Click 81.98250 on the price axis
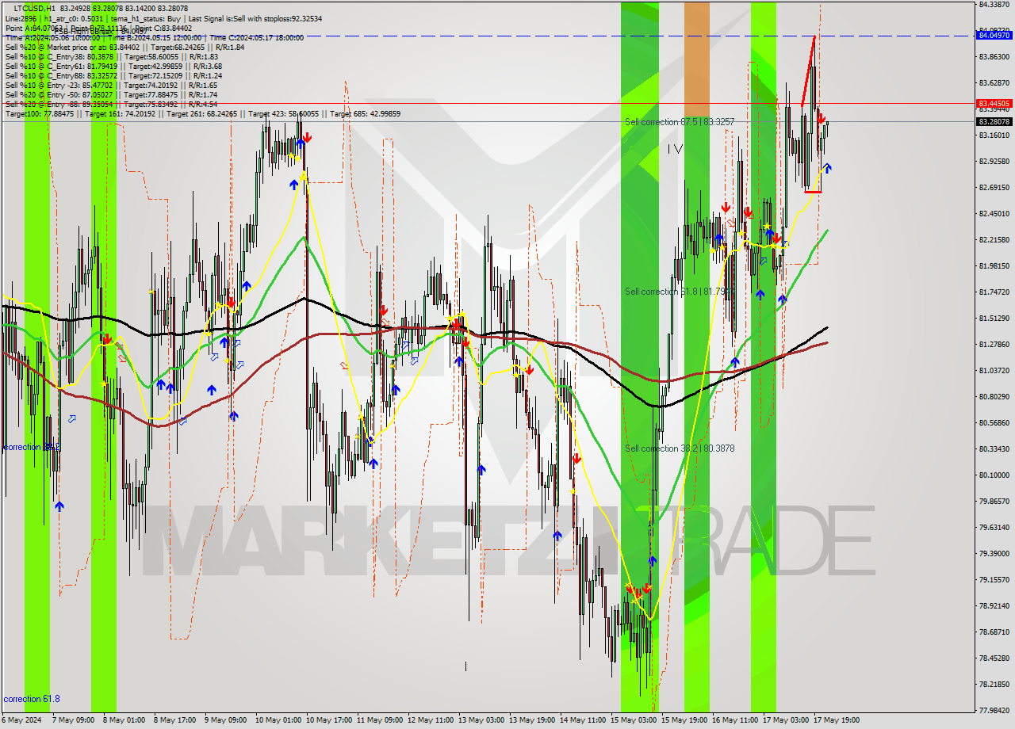 point(994,265)
